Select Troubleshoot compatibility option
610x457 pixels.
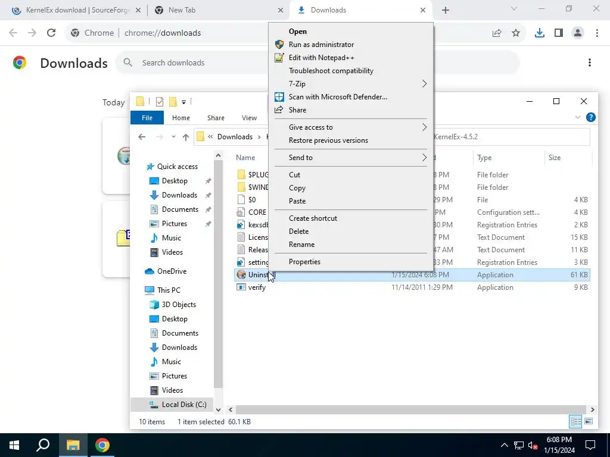[331, 71]
